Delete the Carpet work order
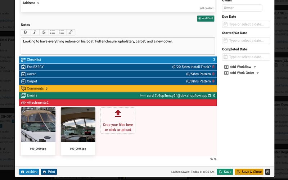Viewport: 288px width, 180px height. (213, 81)
